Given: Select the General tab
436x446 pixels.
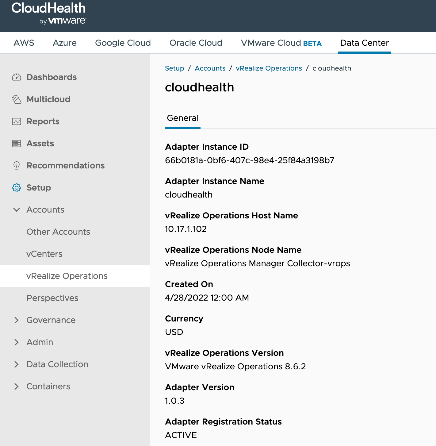Looking at the screenshot, I should click(183, 118).
